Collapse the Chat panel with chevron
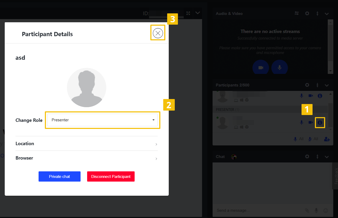This screenshot has height=218, width=338. (x=327, y=157)
